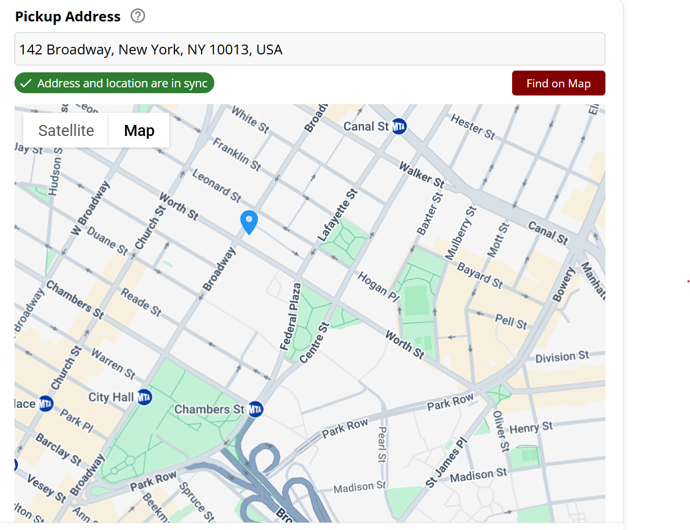Switch to the Satellite tab

(x=65, y=130)
